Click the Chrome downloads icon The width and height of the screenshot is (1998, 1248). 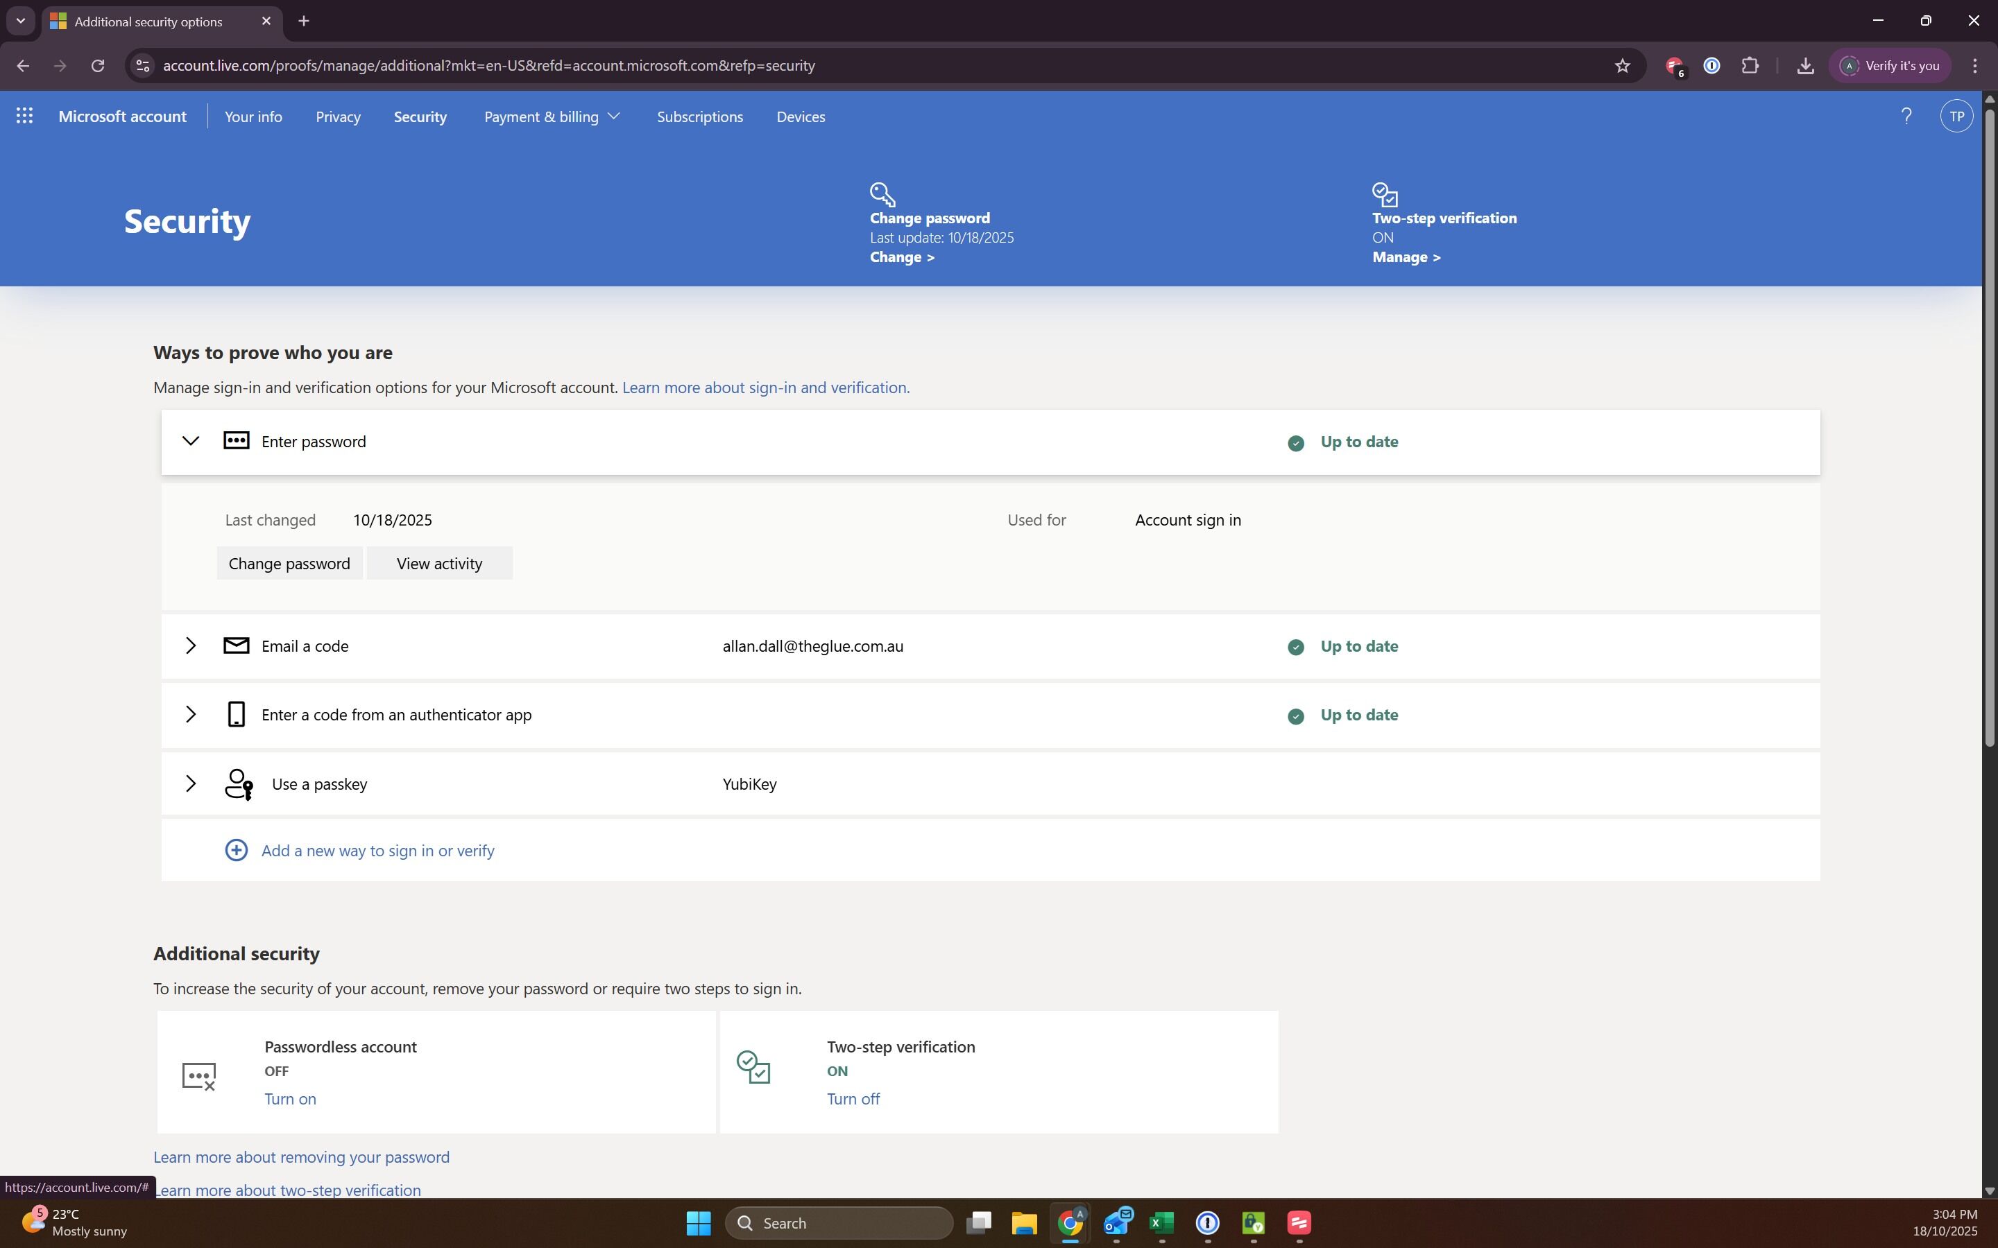[x=1805, y=65]
